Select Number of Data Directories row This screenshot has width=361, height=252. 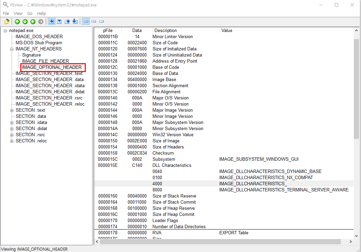pos(224,226)
